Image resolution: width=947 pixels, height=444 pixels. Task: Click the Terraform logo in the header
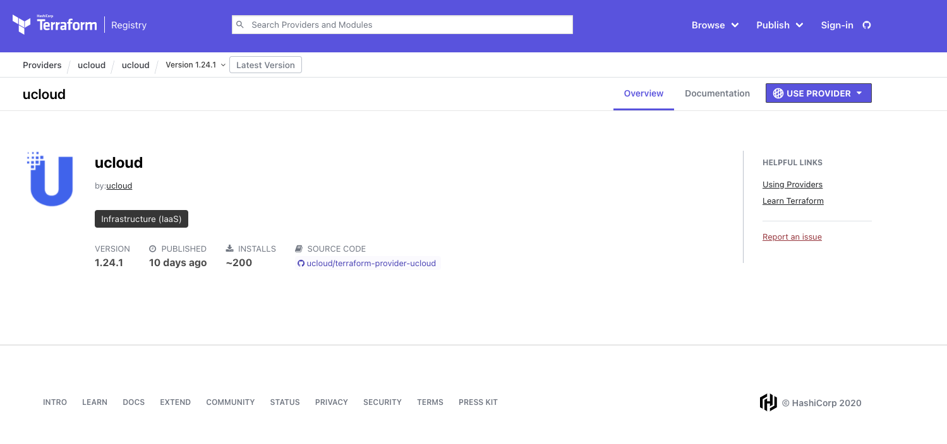point(54,25)
